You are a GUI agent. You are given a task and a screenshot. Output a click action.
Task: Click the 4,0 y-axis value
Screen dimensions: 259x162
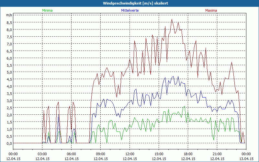point(9,87)
